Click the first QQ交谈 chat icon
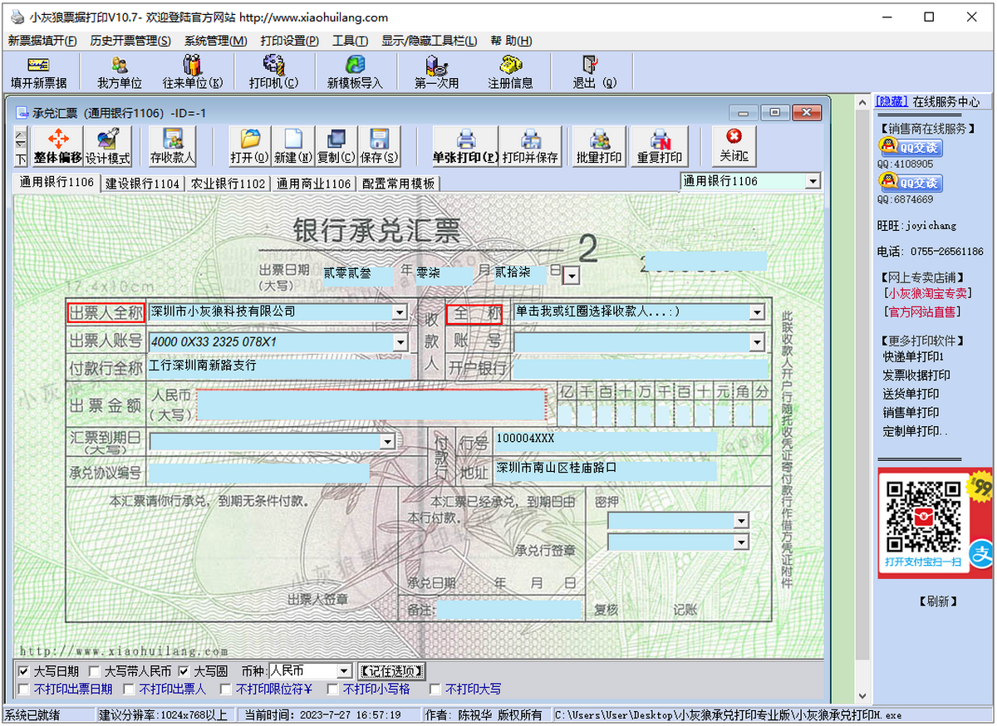This screenshot has height=726, width=997. [911, 148]
